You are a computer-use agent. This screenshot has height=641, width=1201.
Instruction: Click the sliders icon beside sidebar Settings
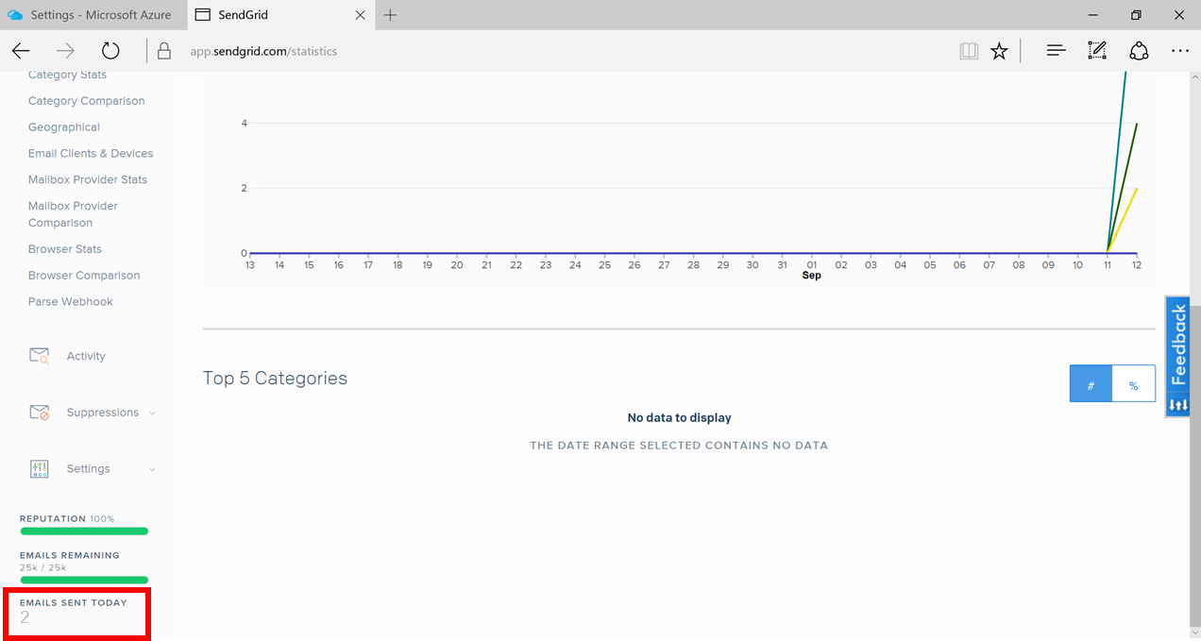[x=39, y=469]
